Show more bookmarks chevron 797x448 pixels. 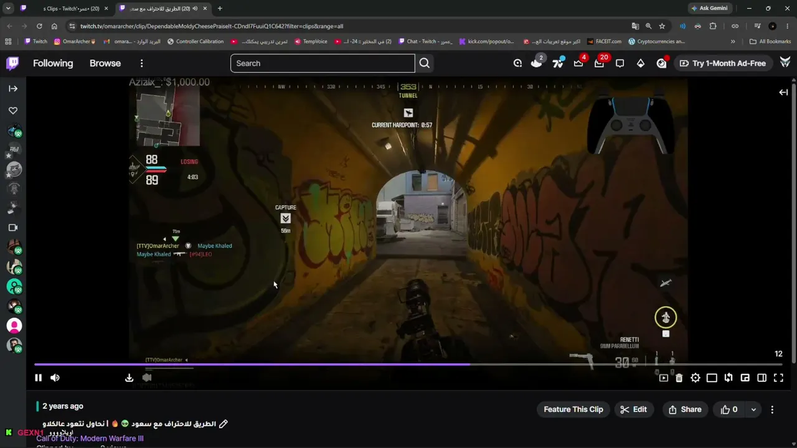pos(733,42)
